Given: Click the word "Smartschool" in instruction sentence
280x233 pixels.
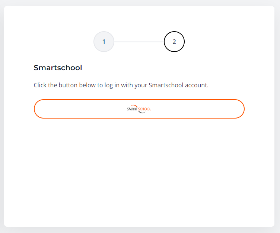Looking at the screenshot, I should (166, 85).
